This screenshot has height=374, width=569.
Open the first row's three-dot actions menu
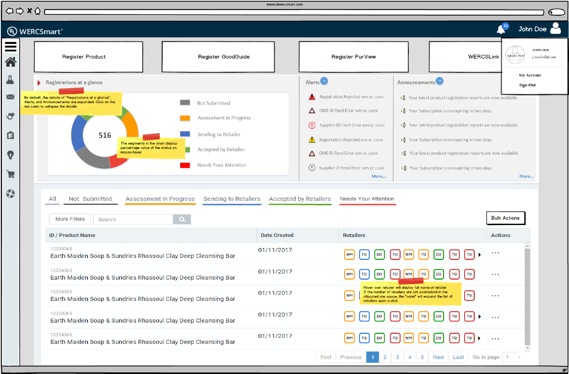tap(496, 253)
